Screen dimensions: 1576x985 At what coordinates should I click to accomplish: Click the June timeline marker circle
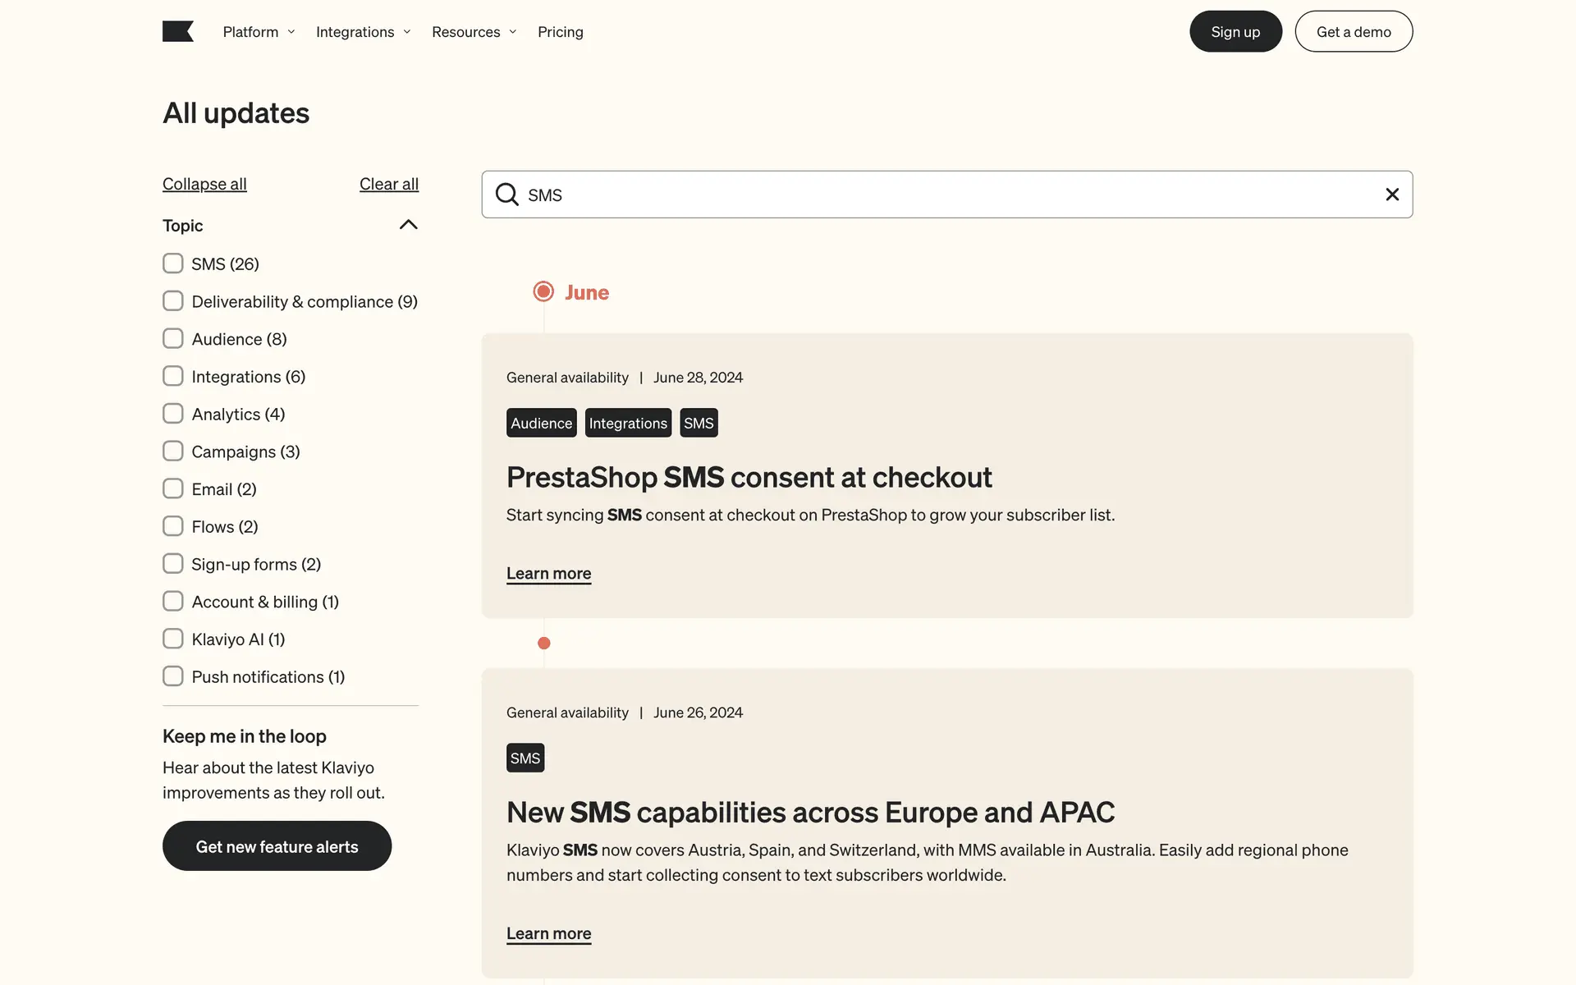pyautogui.click(x=543, y=291)
